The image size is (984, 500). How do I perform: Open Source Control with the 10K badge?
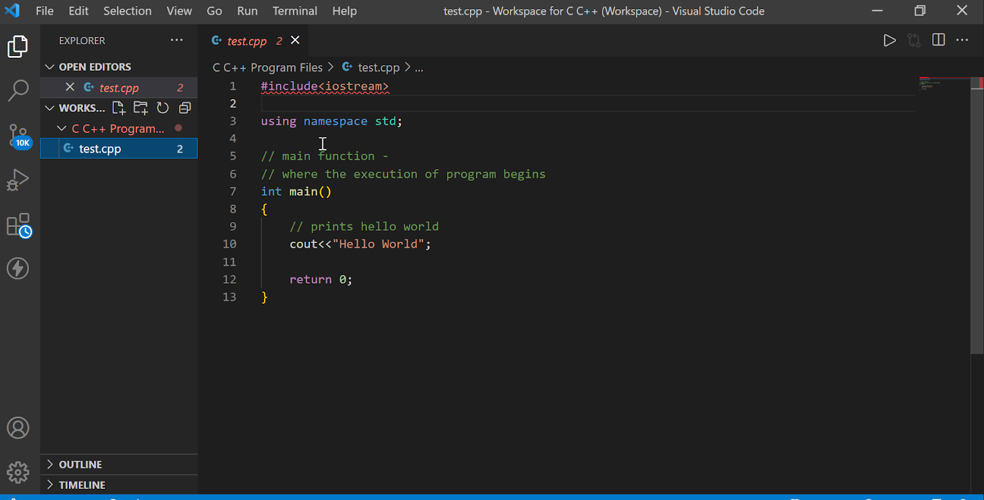(18, 136)
